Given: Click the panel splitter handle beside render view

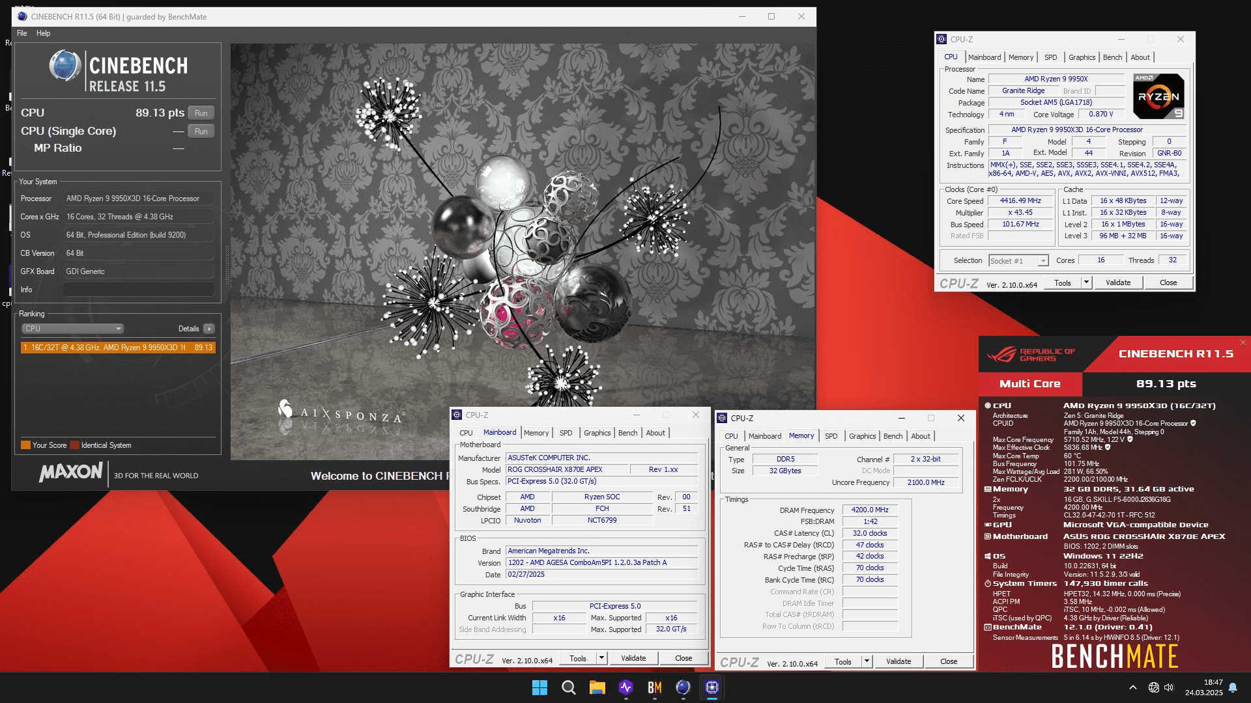Looking at the screenshot, I should 227,264.
